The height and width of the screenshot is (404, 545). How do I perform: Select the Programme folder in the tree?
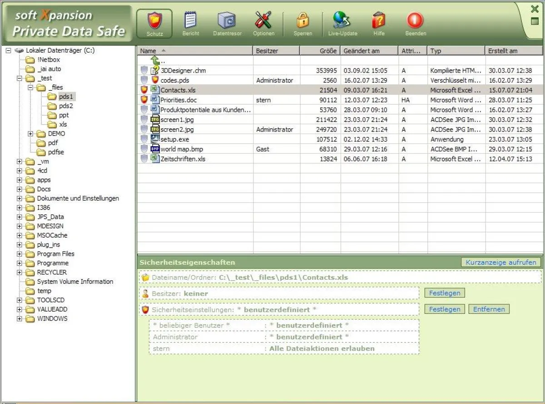53,263
